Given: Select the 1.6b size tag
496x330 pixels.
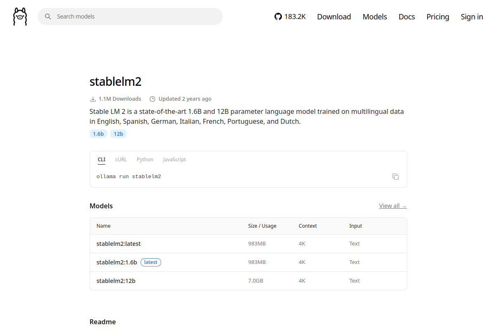Looking at the screenshot, I should pyautogui.click(x=98, y=134).
